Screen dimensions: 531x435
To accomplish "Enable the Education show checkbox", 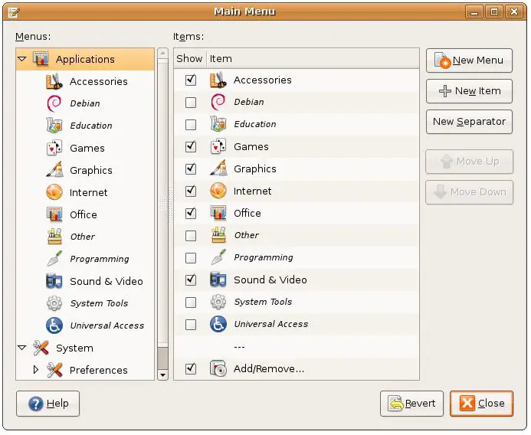I will coord(191,125).
